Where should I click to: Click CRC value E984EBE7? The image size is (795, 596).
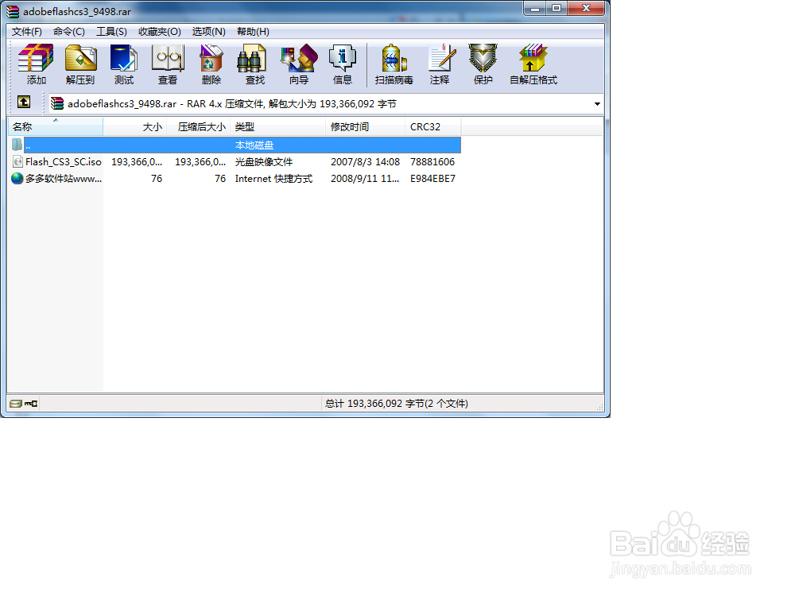pos(432,178)
